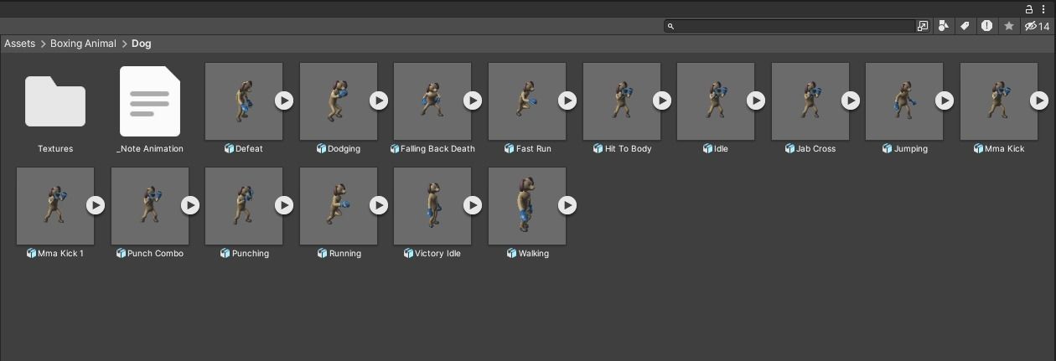This screenshot has width=1056, height=361.
Task: Expand the Jumping asset arrow
Action: tap(945, 101)
